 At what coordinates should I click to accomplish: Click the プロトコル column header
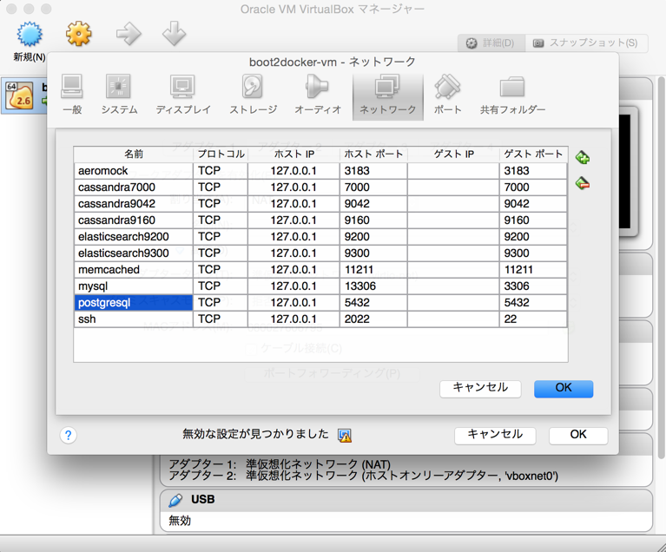[x=221, y=154]
